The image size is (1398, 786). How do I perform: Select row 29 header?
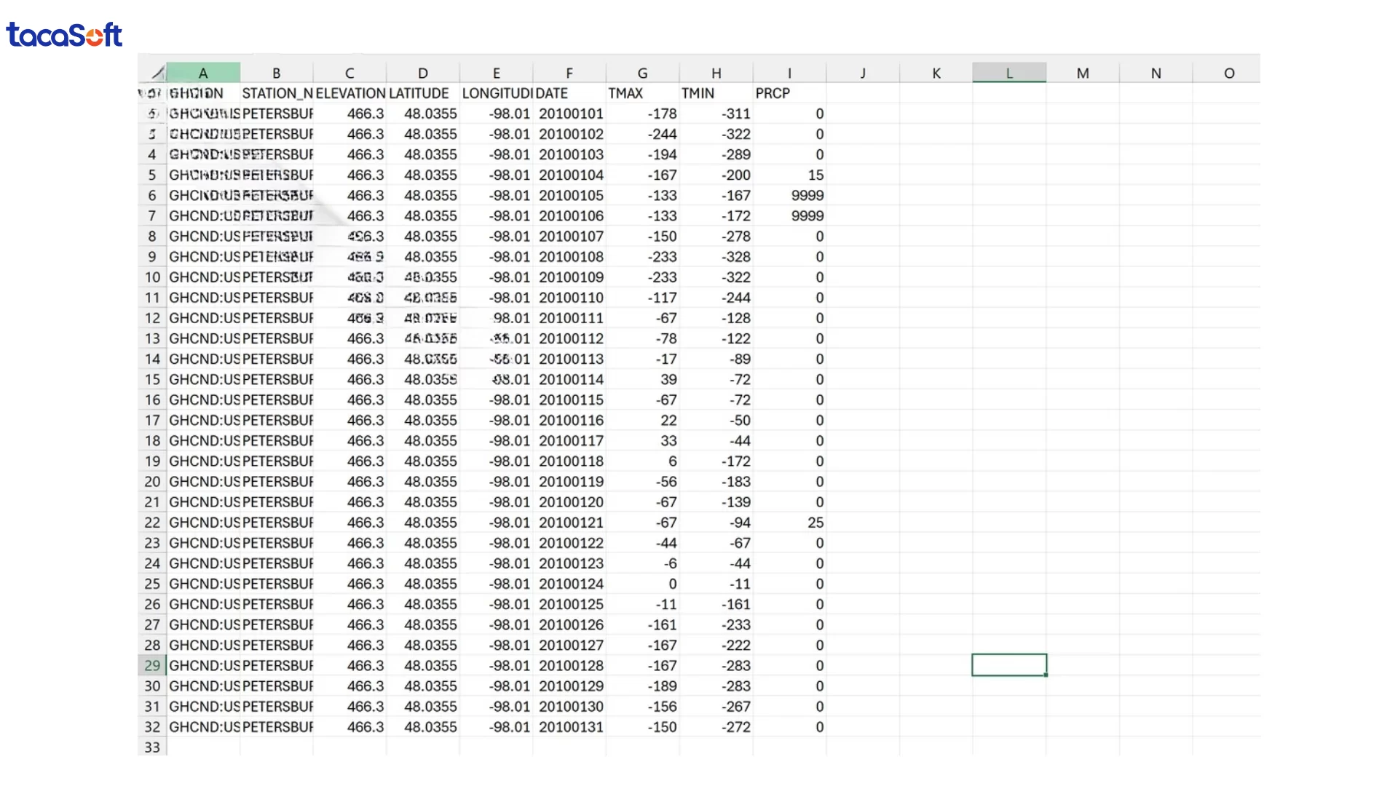click(x=152, y=665)
